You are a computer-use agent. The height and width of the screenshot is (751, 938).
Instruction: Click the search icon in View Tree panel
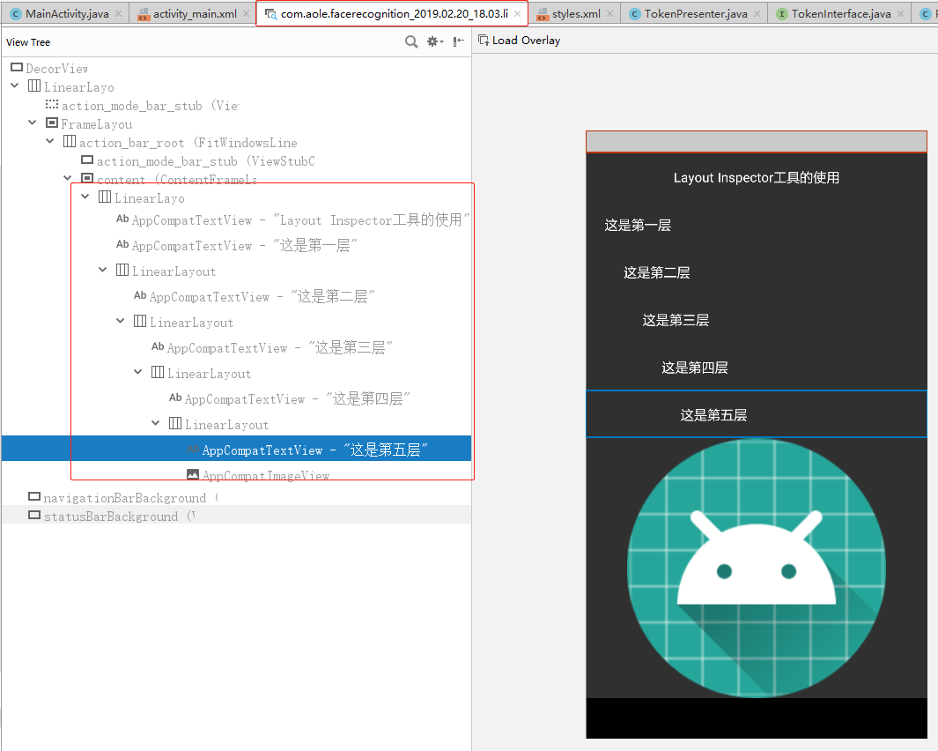411,41
